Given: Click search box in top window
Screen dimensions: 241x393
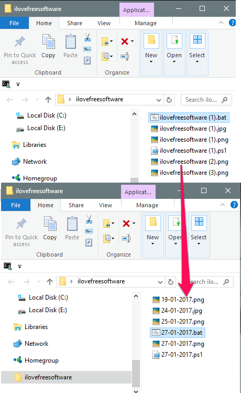Looking at the screenshot, I should tap(206, 100).
